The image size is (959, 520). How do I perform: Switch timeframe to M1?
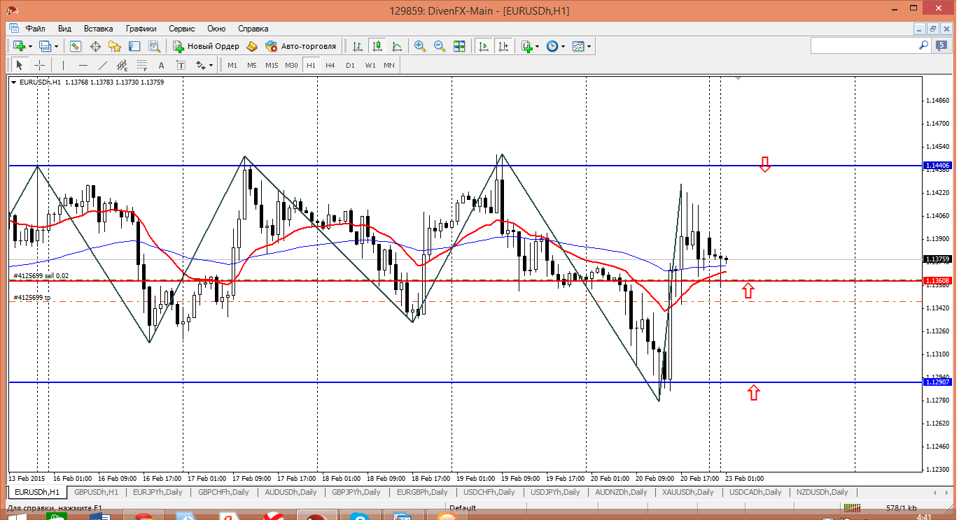(x=232, y=65)
